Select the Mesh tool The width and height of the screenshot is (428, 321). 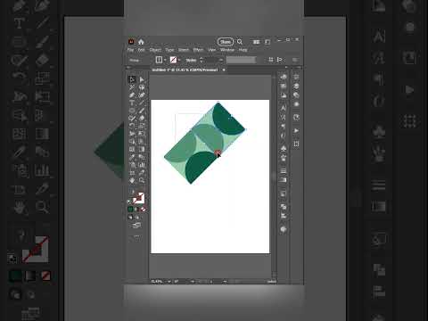pyautogui.click(x=132, y=149)
